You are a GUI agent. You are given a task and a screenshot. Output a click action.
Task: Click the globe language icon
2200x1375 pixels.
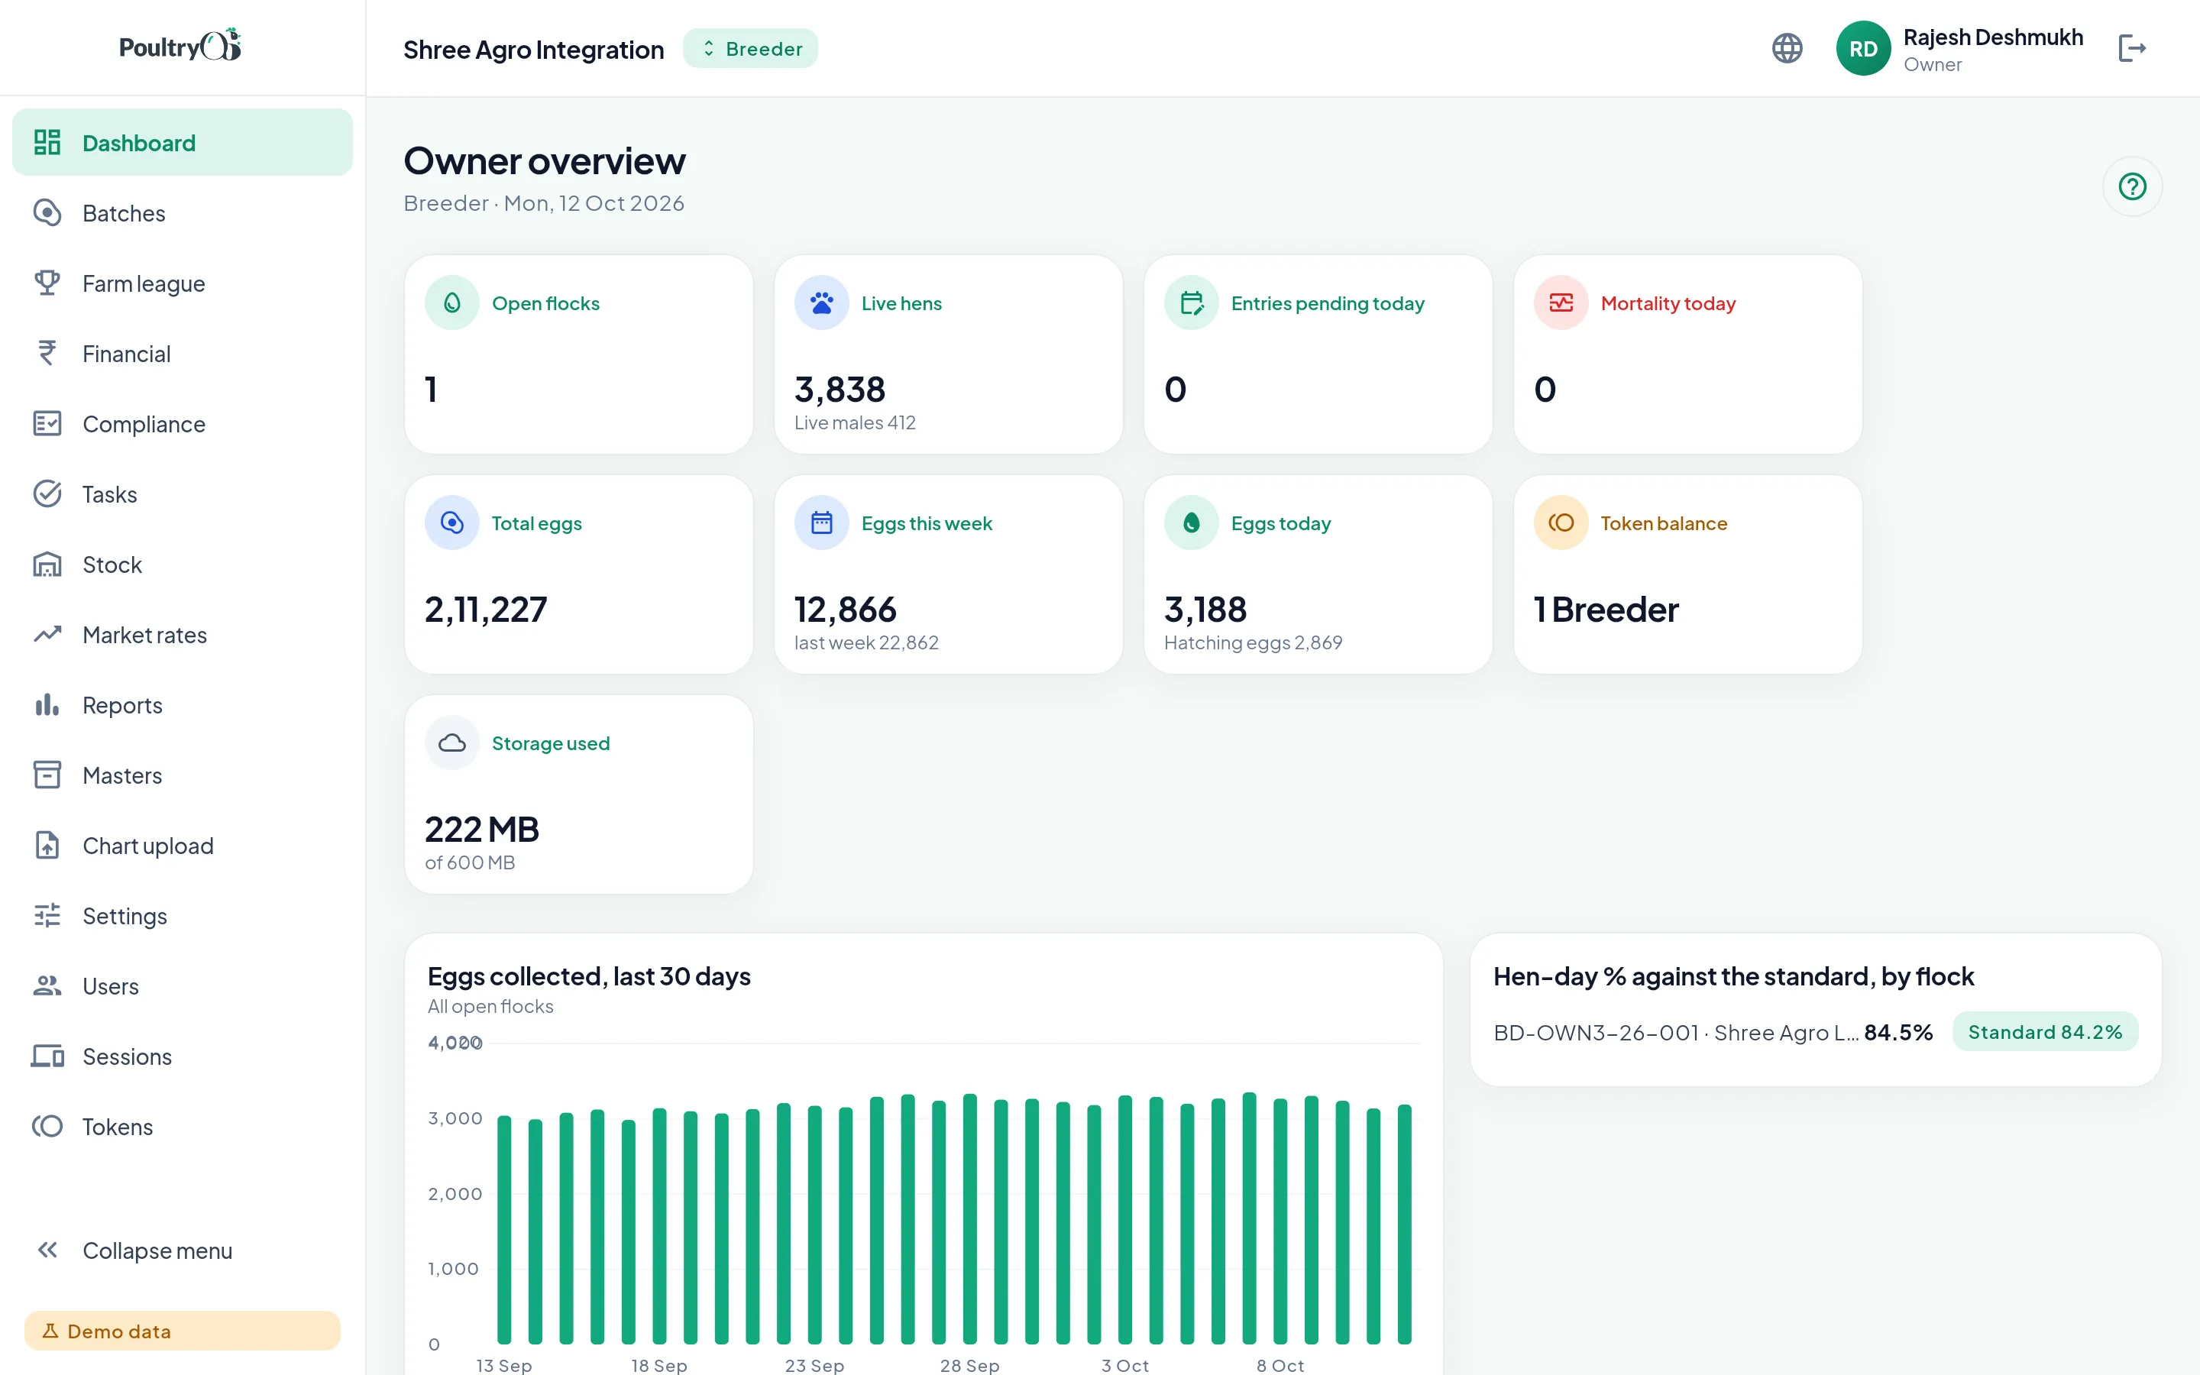(x=1787, y=49)
